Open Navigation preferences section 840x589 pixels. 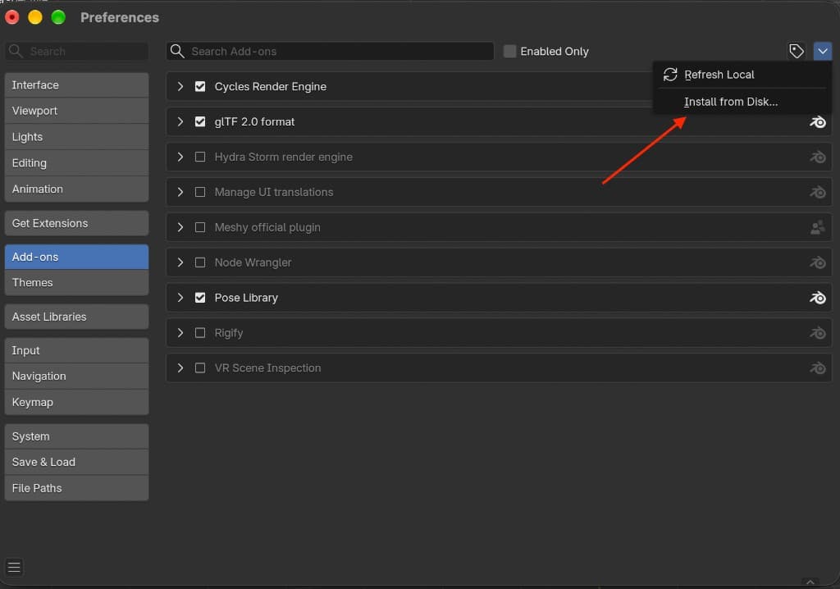(76, 377)
